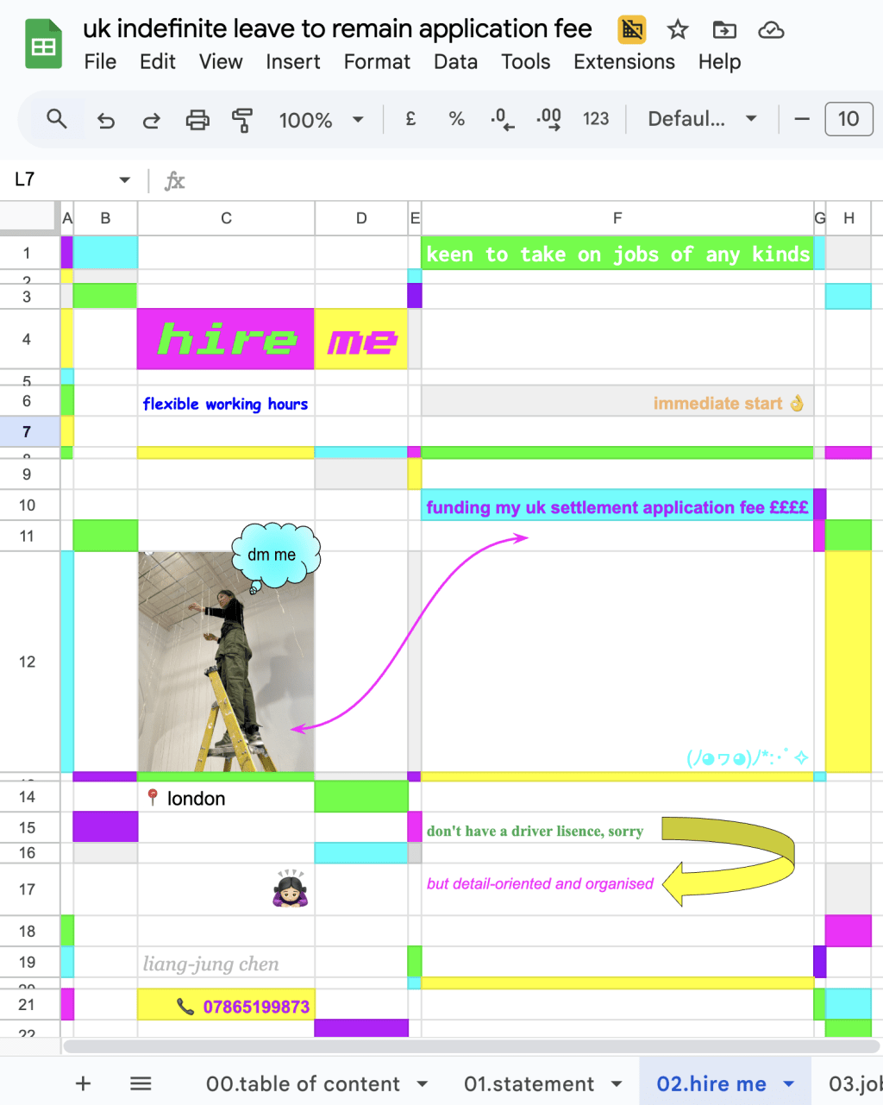Viewport: 883px width, 1105px height.
Task: Decrease decimal places
Action: [502, 119]
